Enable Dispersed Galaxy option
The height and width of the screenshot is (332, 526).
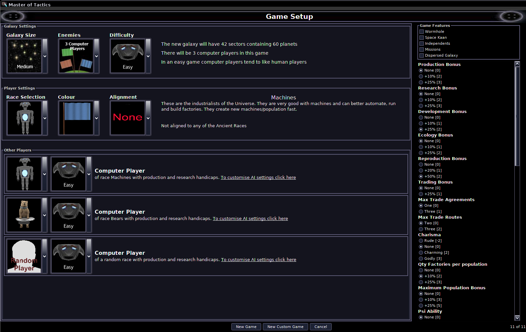tap(422, 56)
